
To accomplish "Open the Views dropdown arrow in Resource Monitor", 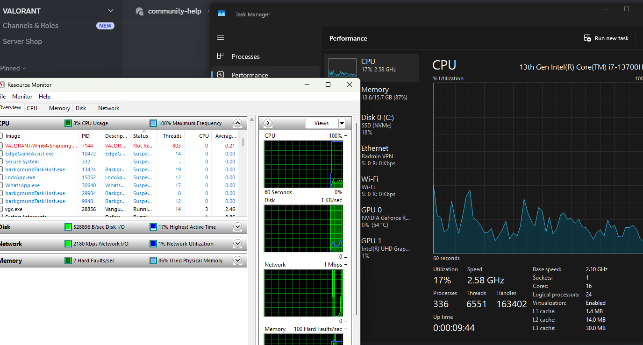I will [342, 123].
